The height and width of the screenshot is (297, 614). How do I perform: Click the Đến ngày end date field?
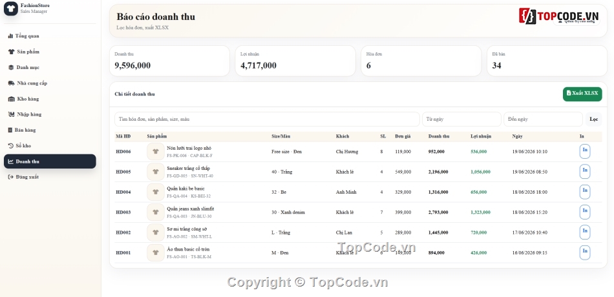point(543,119)
